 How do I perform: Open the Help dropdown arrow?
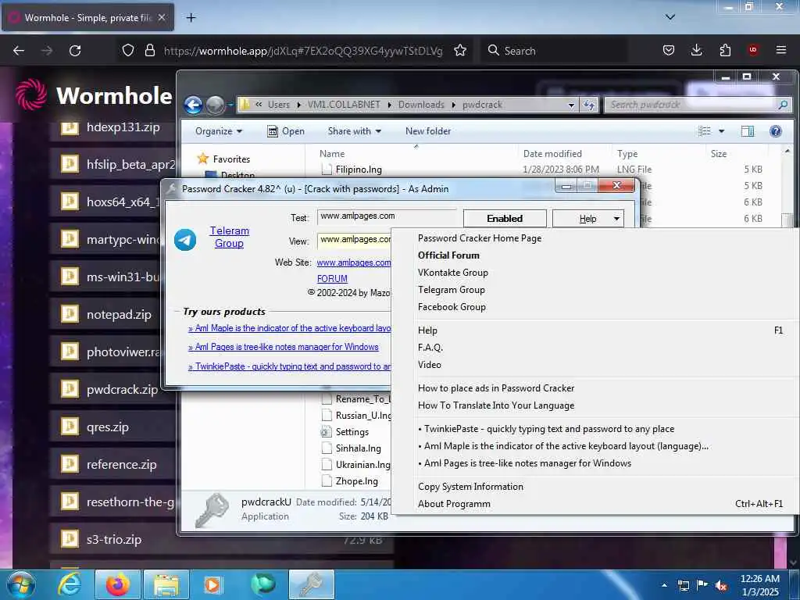point(616,219)
